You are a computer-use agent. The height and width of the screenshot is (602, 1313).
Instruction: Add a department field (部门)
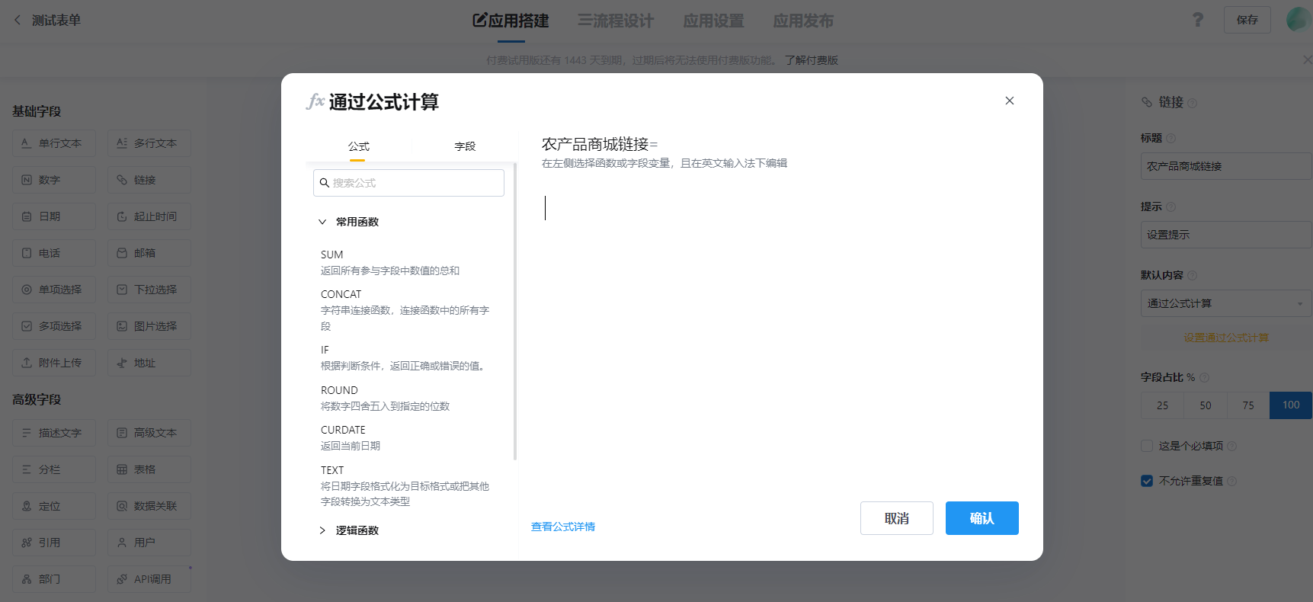point(54,579)
